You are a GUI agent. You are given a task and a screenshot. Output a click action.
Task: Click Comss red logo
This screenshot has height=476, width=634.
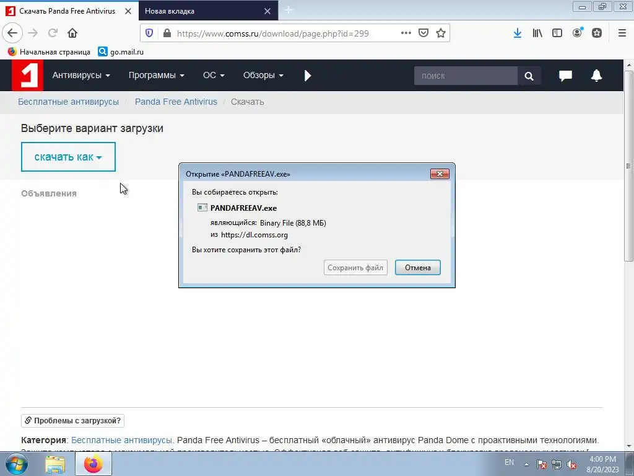point(27,75)
